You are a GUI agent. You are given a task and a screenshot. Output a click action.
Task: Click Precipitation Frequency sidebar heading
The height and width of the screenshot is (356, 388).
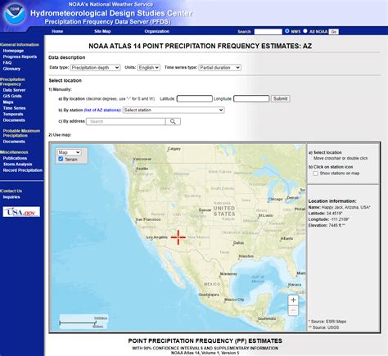12,82
